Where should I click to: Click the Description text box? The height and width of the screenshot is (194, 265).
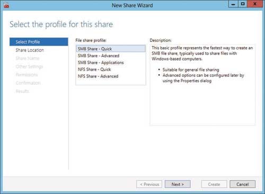point(202,85)
